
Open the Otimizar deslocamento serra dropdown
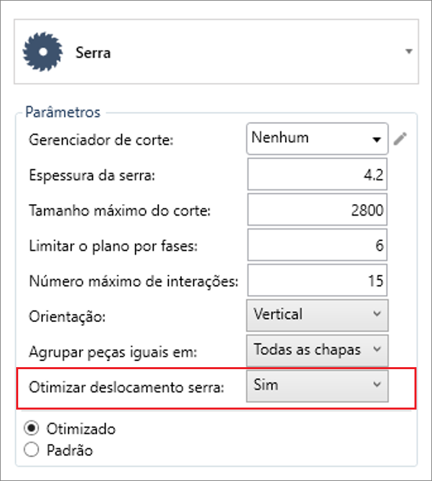coord(317,386)
